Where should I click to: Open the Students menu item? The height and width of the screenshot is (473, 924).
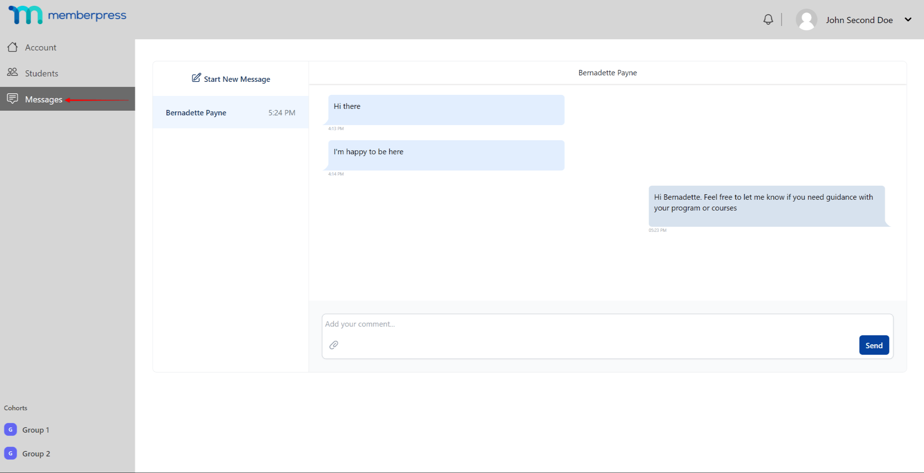(68, 73)
